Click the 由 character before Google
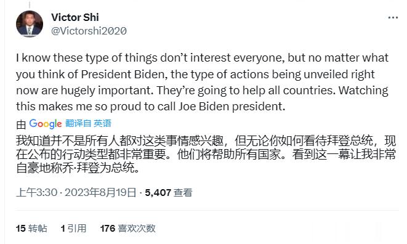 [x=21, y=124]
